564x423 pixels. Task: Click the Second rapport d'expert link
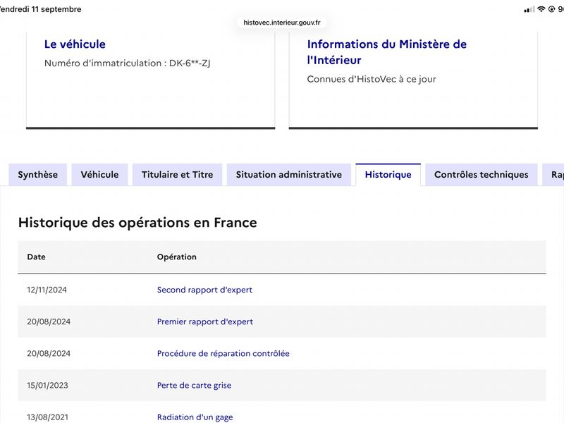click(x=204, y=290)
